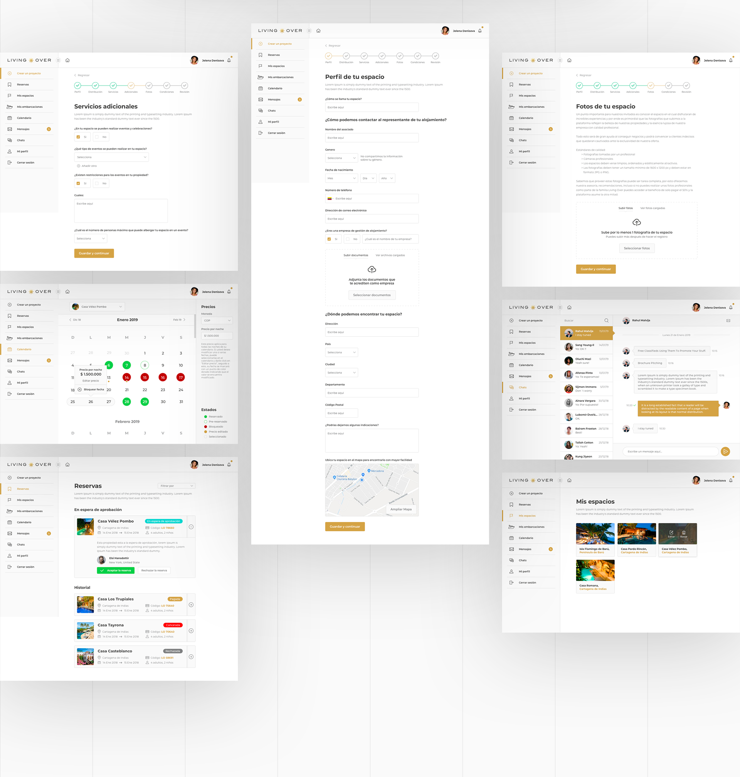Click the Ampliar Mapa button
740x777 pixels.
coord(401,509)
